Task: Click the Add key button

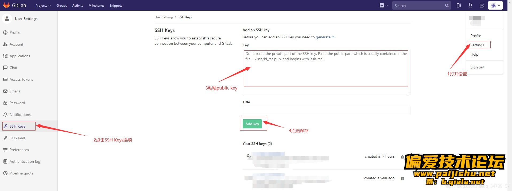Action: click(252, 124)
